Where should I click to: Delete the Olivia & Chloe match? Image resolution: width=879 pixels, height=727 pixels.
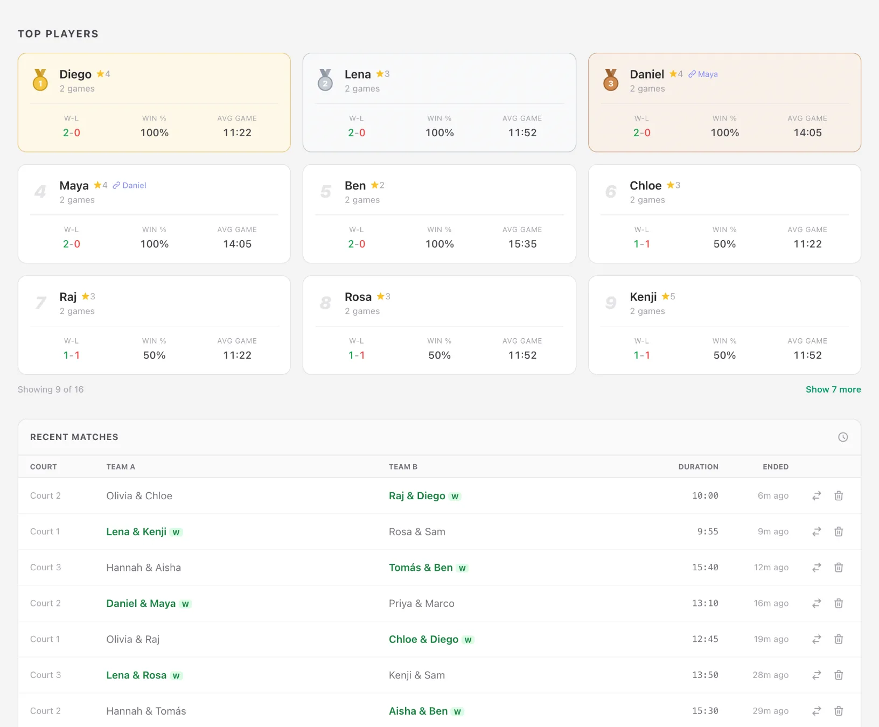coord(839,496)
